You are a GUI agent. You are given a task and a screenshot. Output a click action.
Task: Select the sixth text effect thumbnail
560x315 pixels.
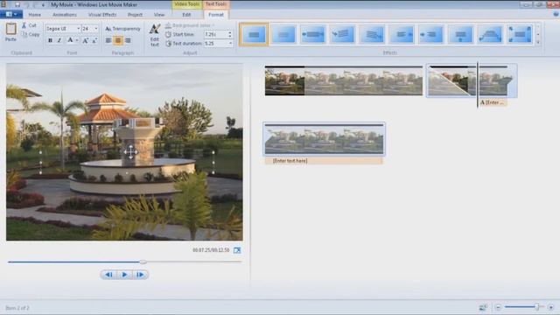tap(402, 35)
